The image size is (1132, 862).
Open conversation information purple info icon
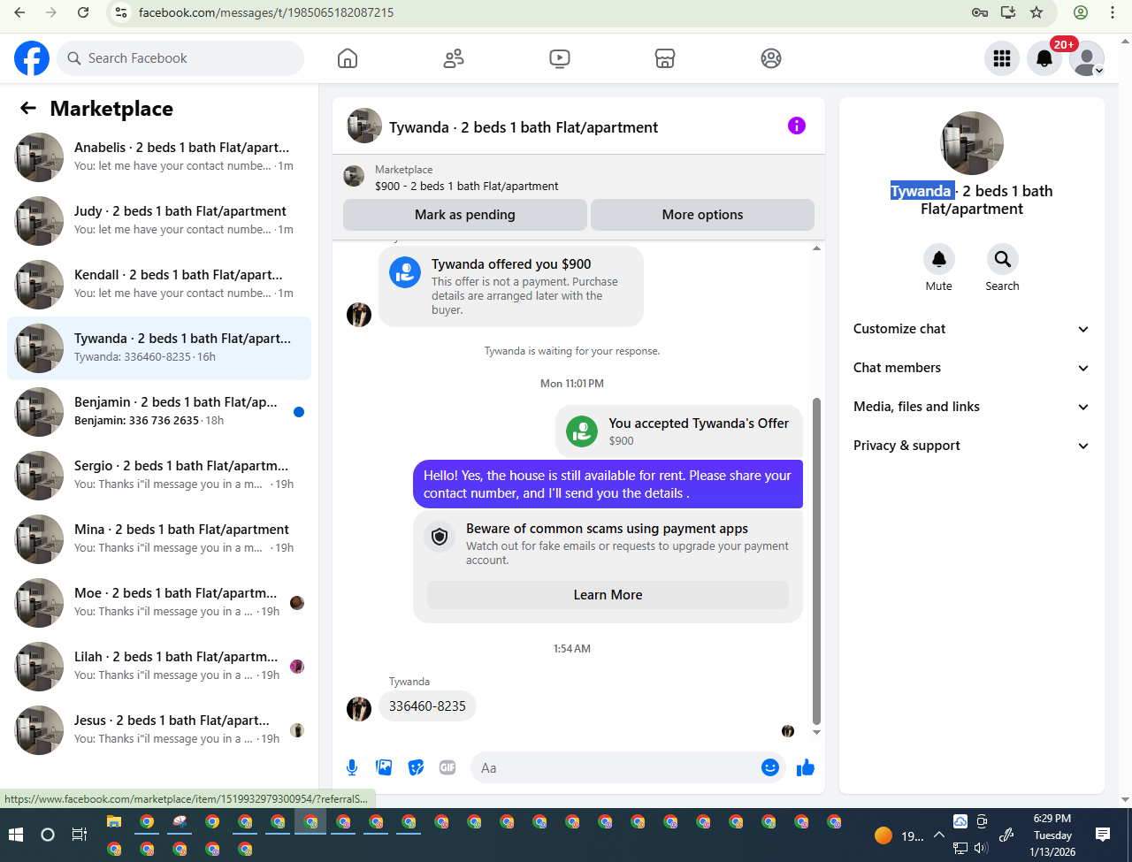pos(797,126)
